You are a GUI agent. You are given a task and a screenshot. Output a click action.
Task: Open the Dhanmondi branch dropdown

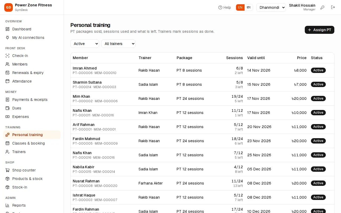click(x=271, y=7)
